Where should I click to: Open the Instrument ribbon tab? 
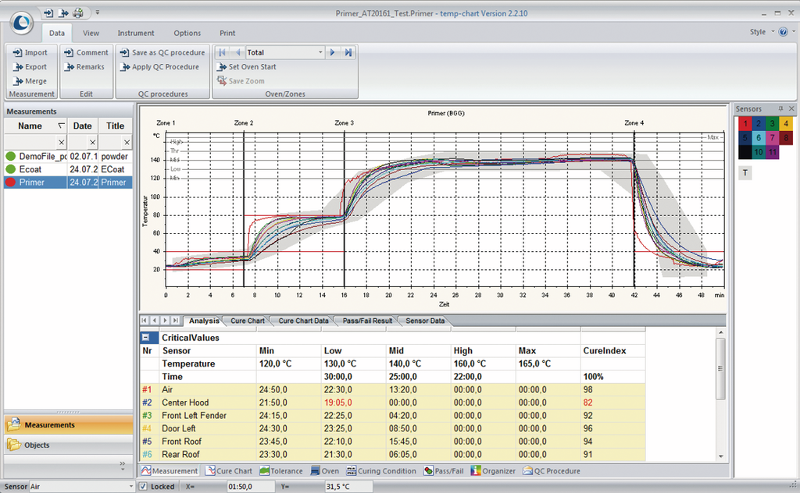[x=136, y=33]
